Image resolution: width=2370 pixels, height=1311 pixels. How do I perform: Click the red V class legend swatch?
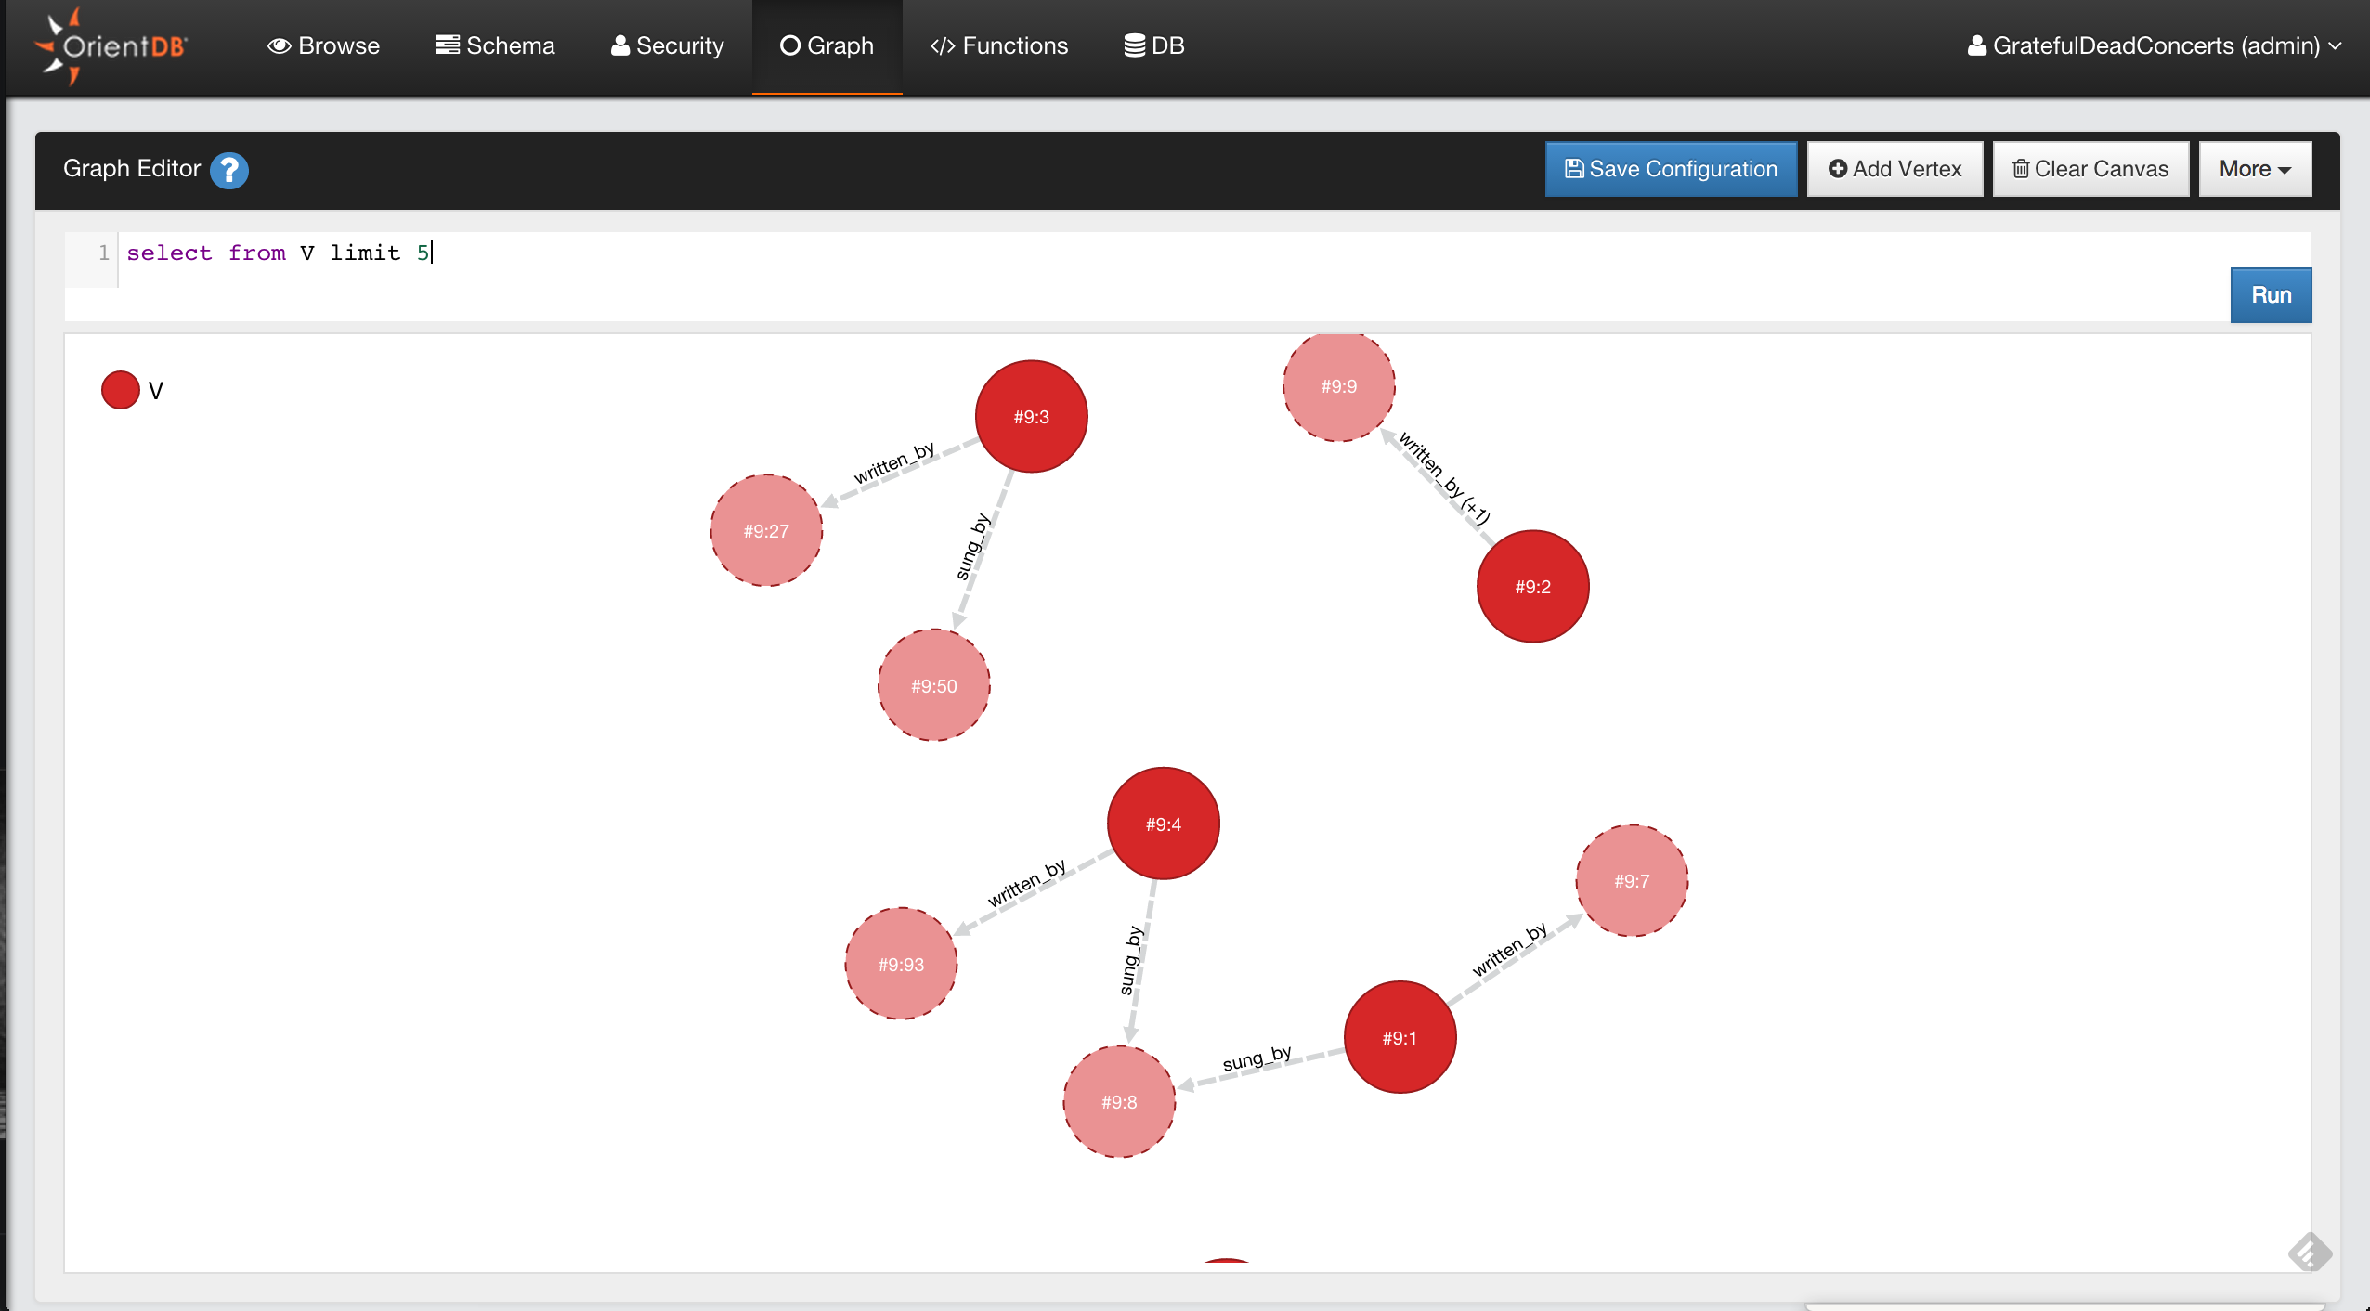click(x=120, y=390)
